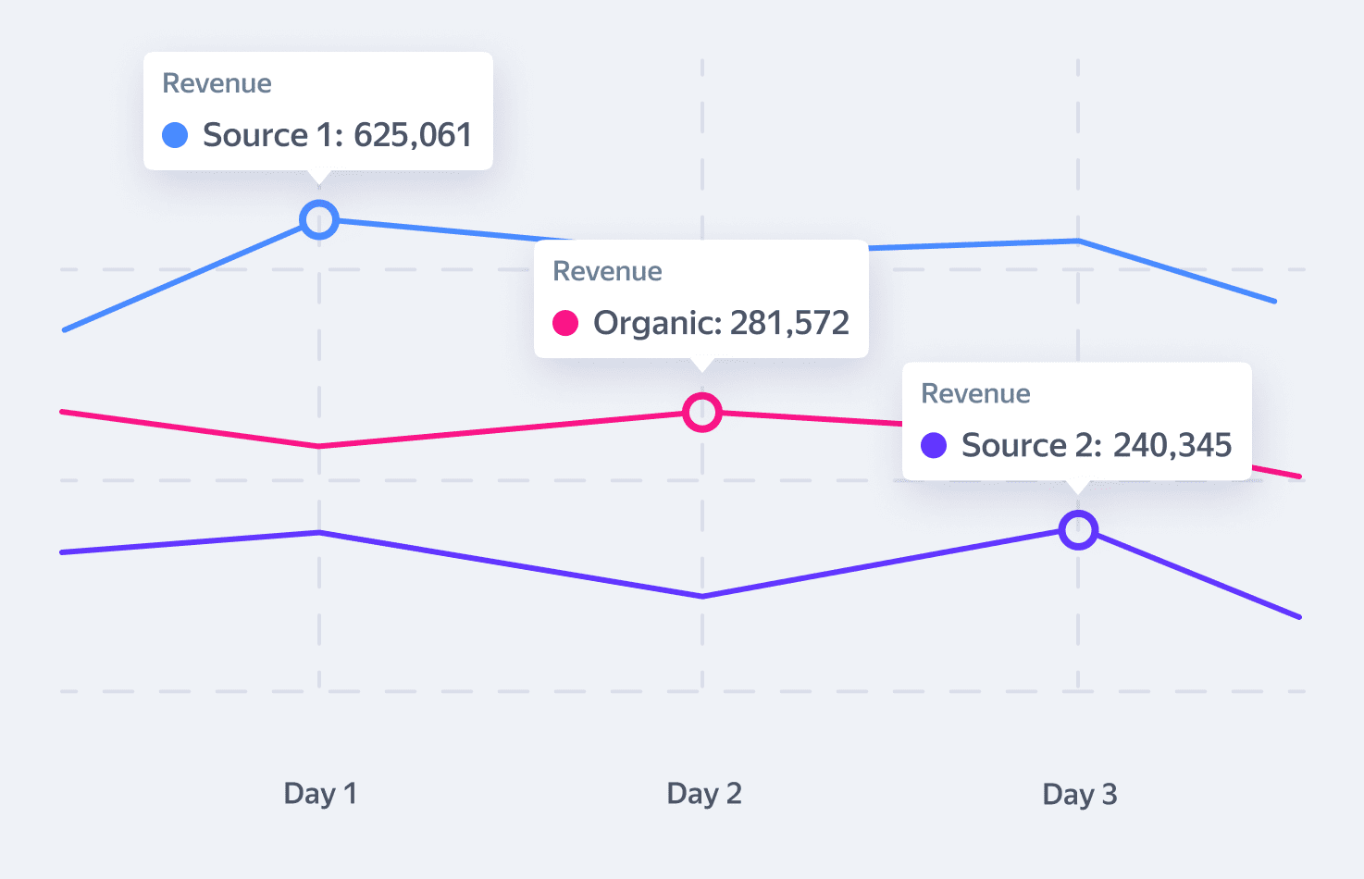Image resolution: width=1364 pixels, height=879 pixels.
Task: Click the blue line's point at Day 3
Action: (1078, 241)
